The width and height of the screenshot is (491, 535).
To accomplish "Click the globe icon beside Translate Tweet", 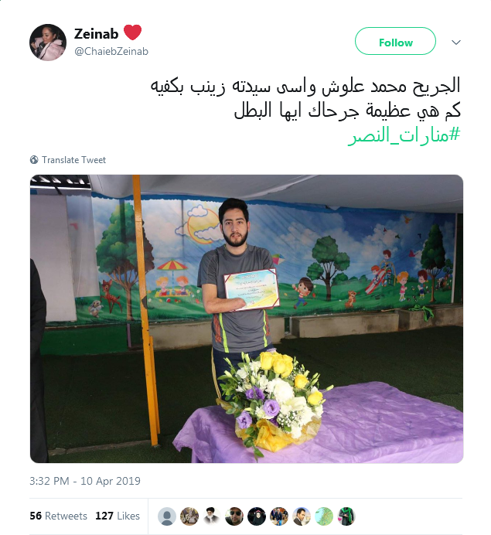I will 34,160.
